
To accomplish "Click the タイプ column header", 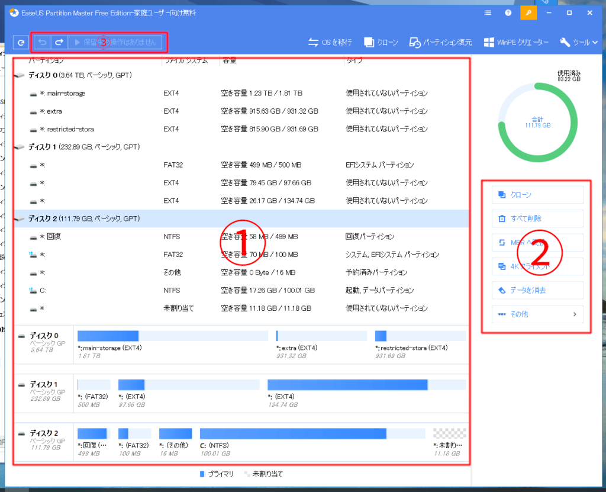I will [x=354, y=60].
